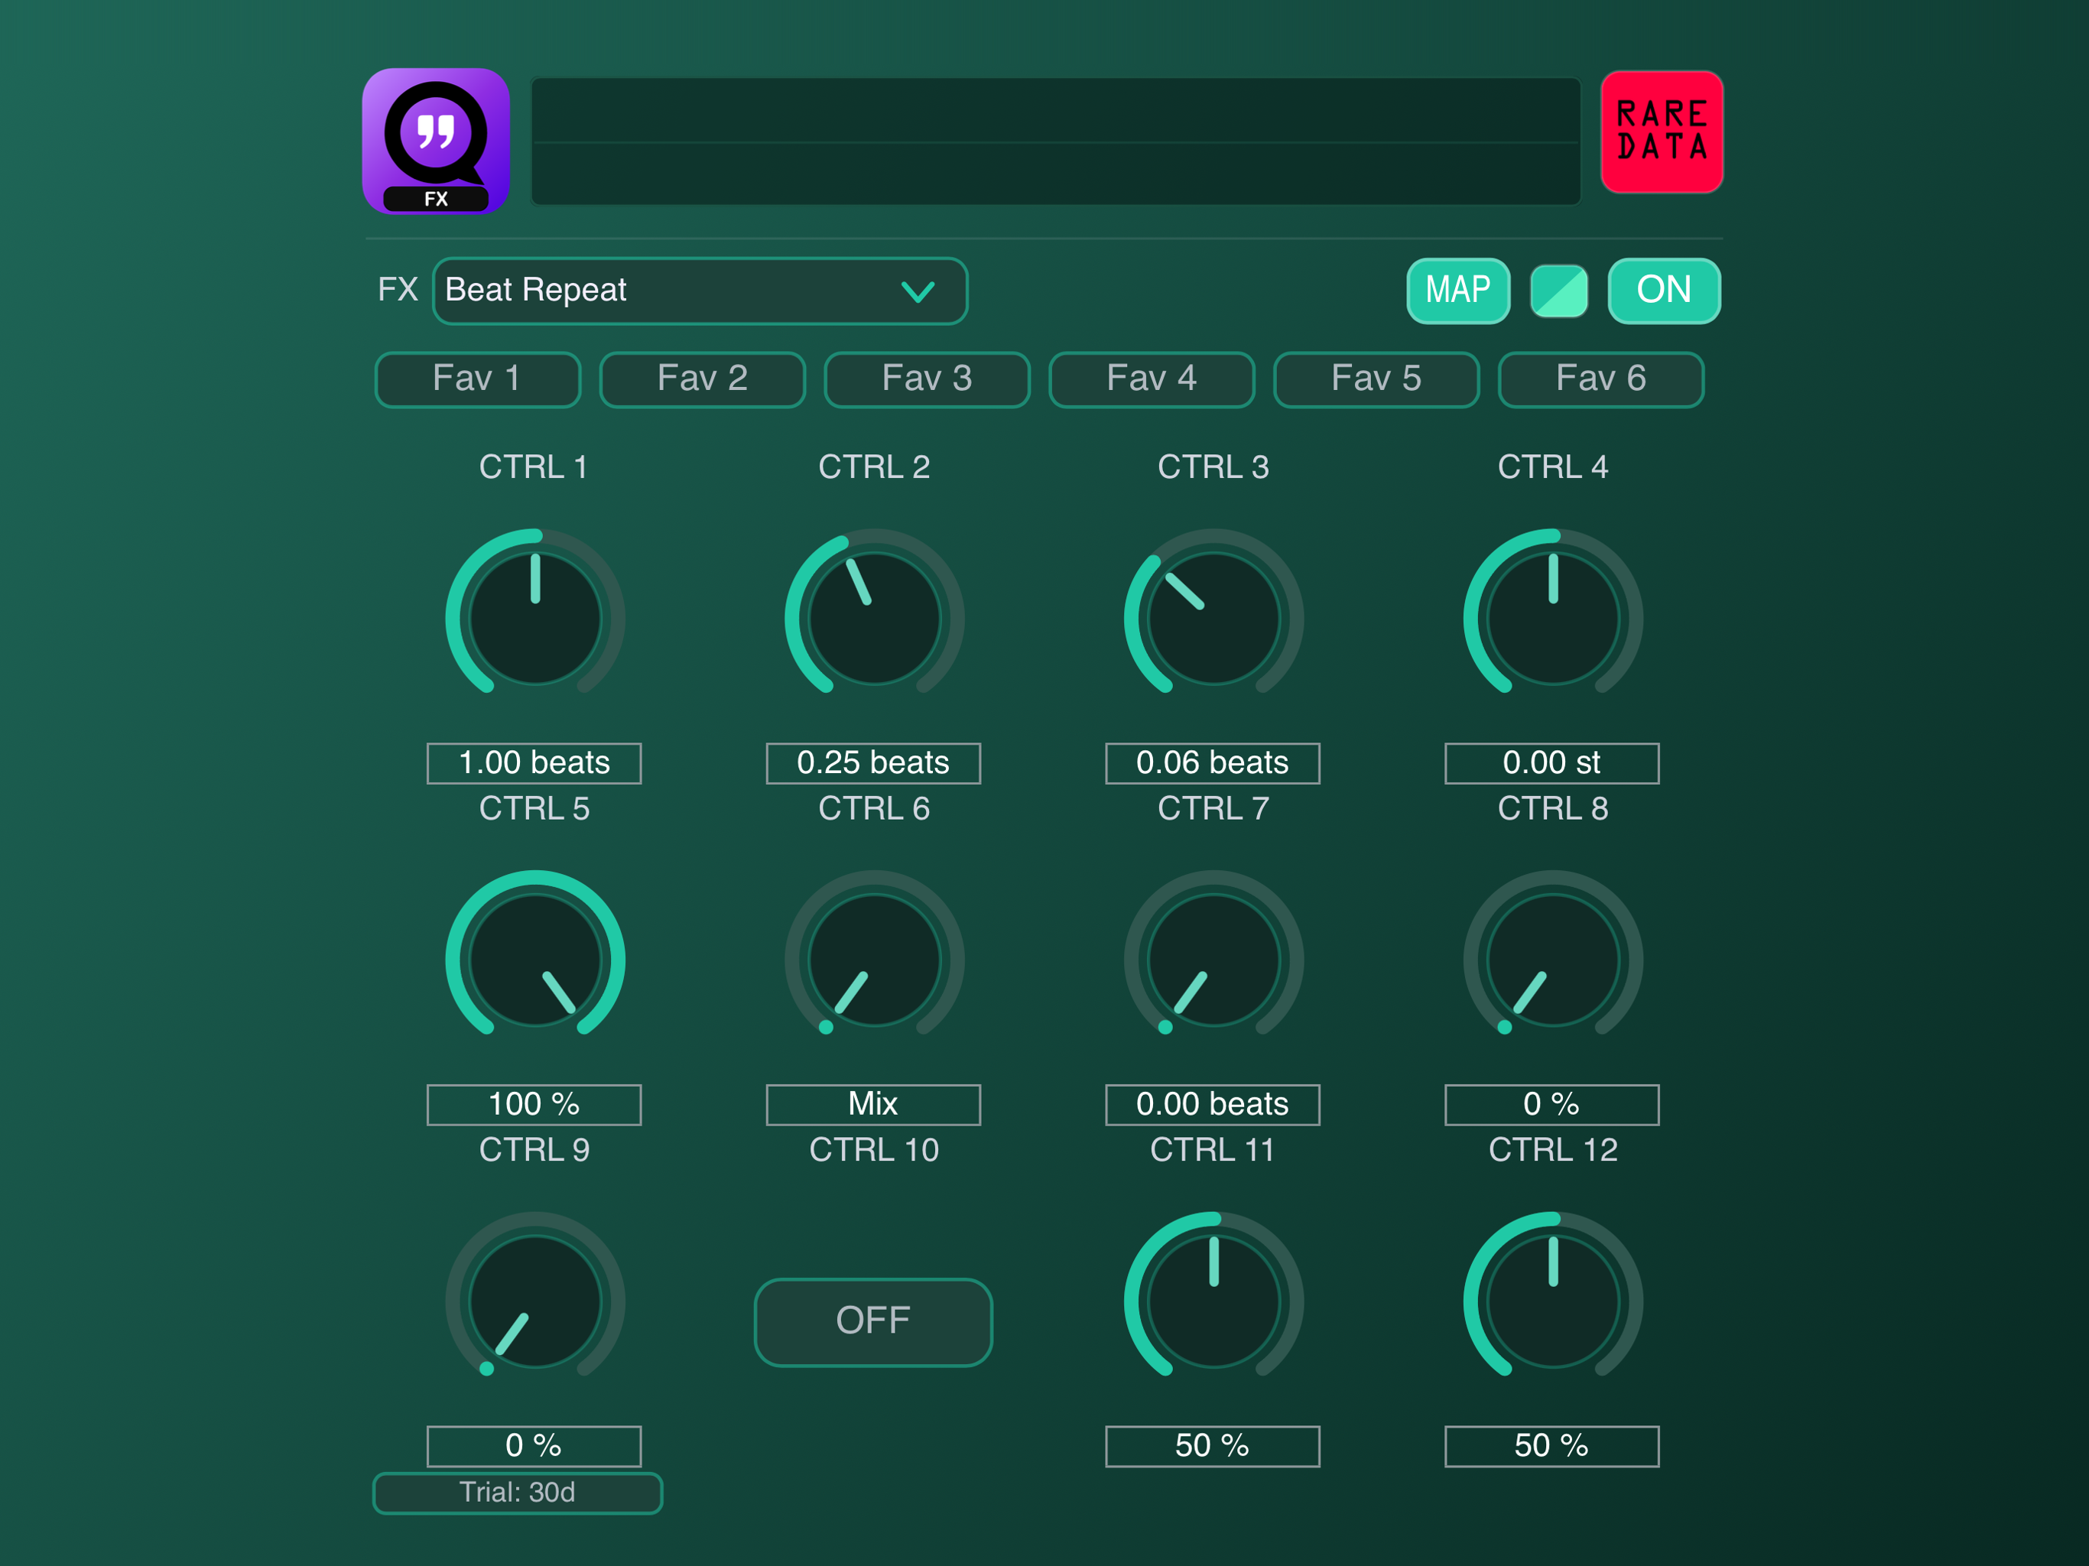This screenshot has height=1566, width=2089.
Task: Click the CTRL 1 label
Action: click(534, 466)
